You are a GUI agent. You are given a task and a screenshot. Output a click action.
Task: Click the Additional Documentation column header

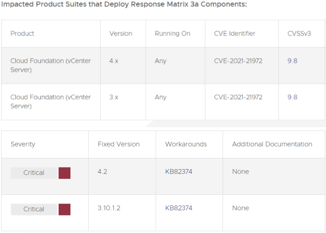(272, 144)
